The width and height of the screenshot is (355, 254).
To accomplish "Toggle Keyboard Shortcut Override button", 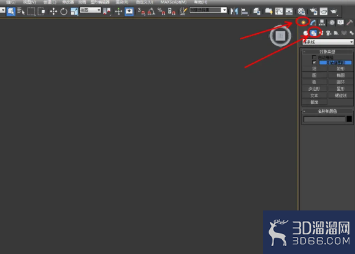I will 129,11.
